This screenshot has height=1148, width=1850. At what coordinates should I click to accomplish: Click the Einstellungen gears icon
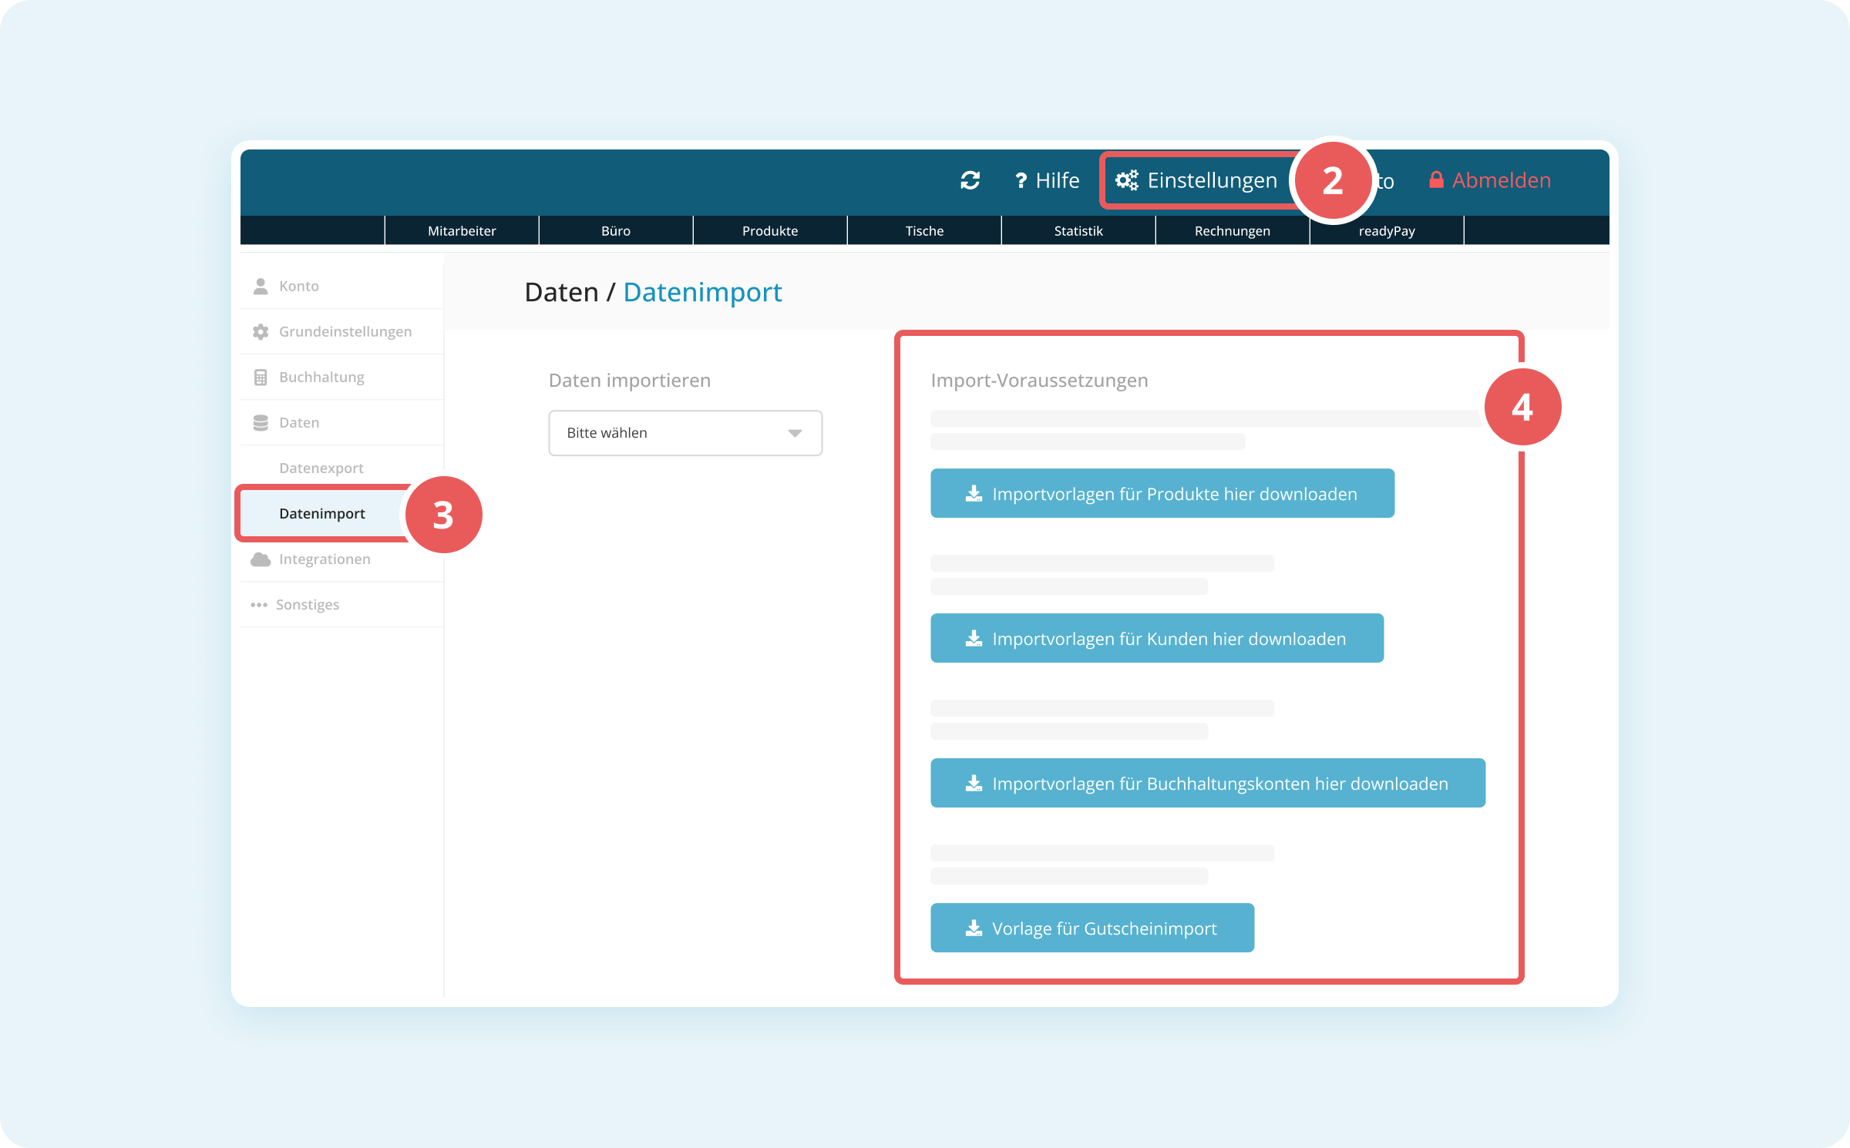click(1127, 180)
